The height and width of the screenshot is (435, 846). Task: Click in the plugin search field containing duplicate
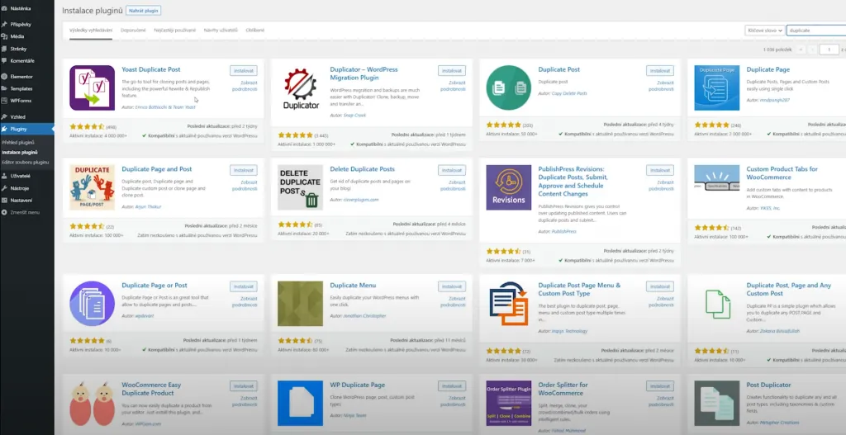[816, 31]
